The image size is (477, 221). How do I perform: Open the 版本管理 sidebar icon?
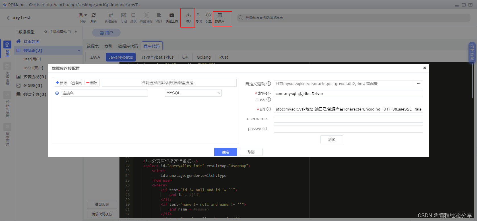coord(7,127)
